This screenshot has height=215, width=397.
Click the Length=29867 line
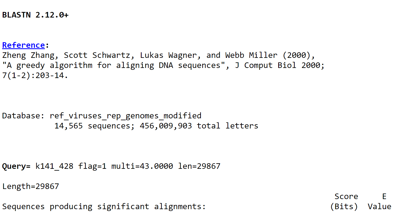[31, 186]
